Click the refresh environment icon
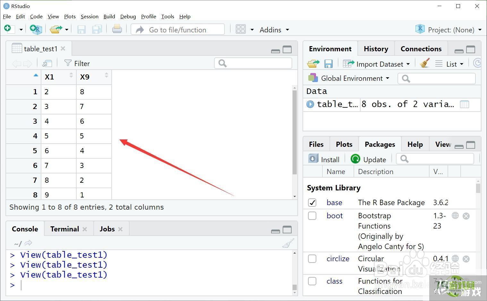This screenshot has height=301, width=487. point(477,63)
